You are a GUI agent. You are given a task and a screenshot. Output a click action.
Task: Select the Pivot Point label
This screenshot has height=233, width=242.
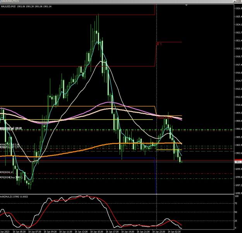pyautogui.click(x=165, y=118)
